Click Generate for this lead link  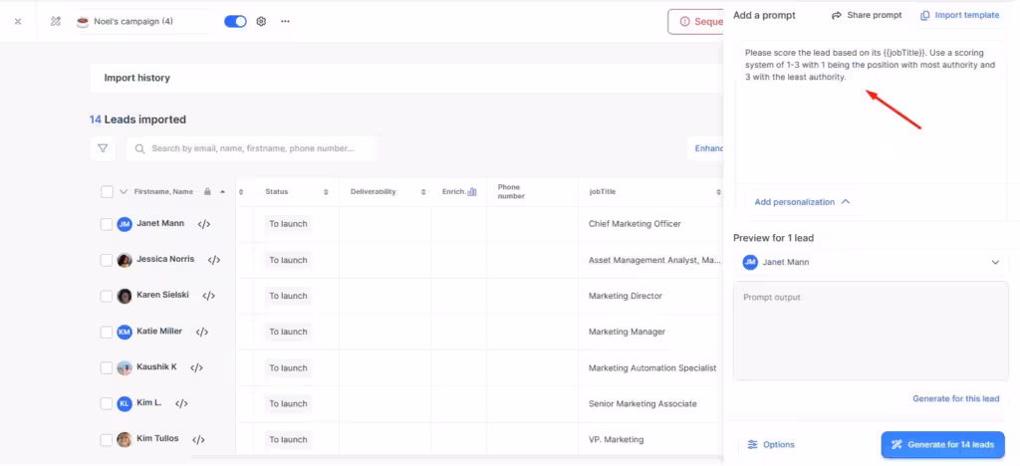pyautogui.click(x=955, y=398)
